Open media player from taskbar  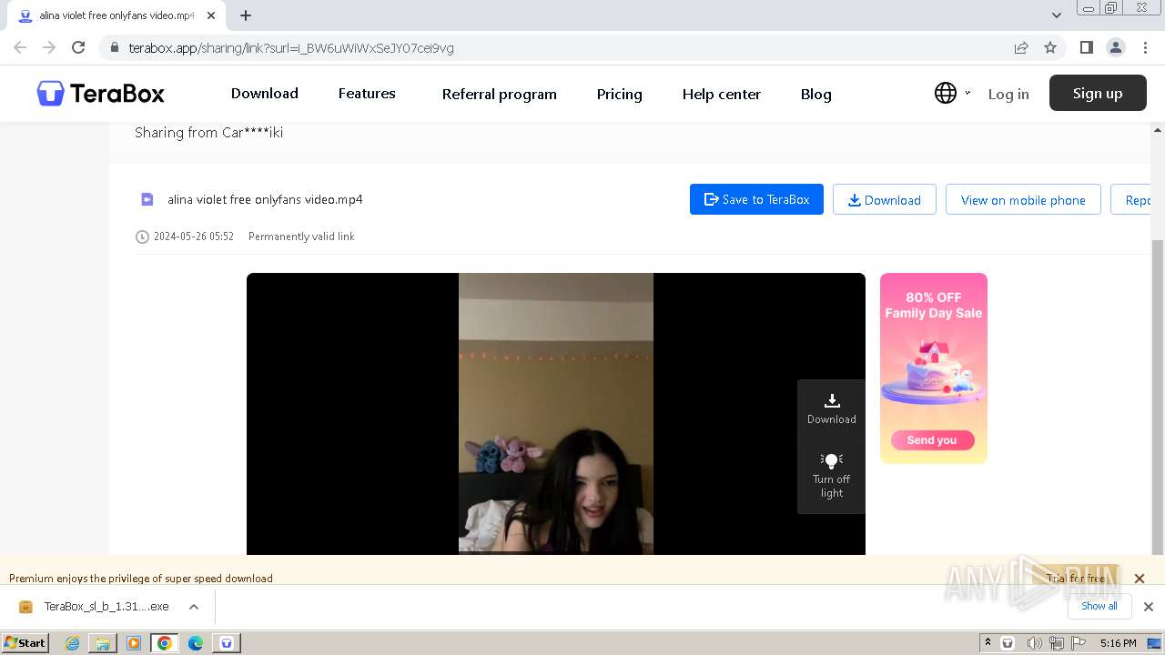click(134, 643)
